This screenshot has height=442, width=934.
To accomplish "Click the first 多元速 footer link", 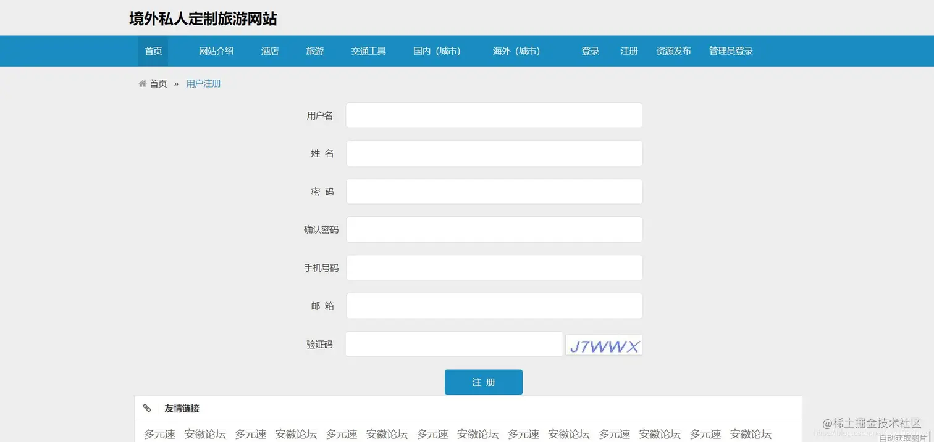I will click(x=159, y=434).
